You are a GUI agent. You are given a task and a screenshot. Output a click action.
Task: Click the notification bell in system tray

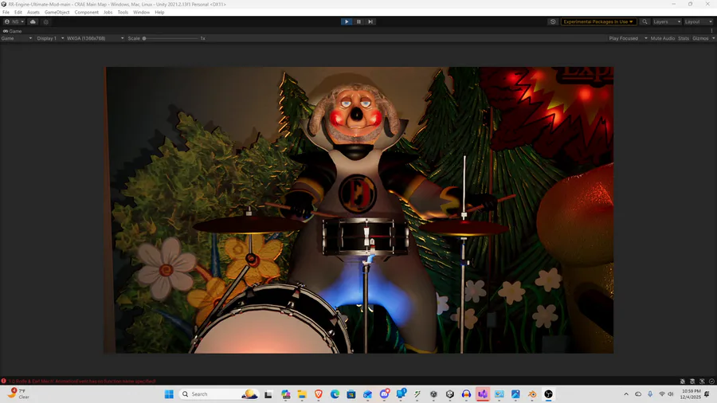click(707, 394)
